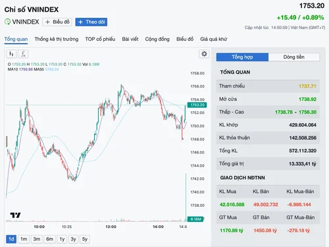Click the '+ Theo dõi' follow button
This screenshot has width=329, height=247.
91,22
